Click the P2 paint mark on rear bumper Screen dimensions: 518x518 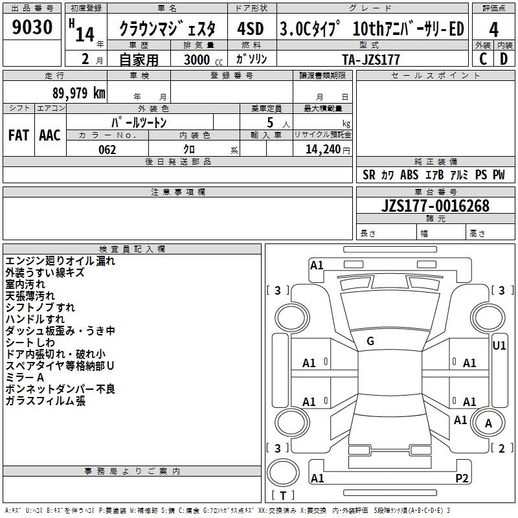point(462,478)
